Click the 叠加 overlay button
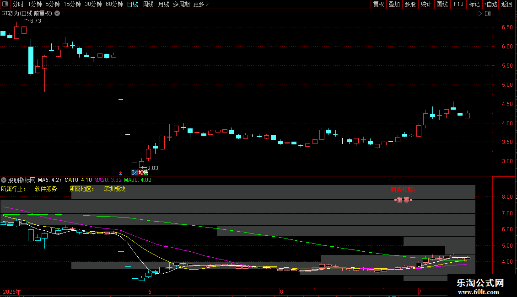 [x=394, y=4]
